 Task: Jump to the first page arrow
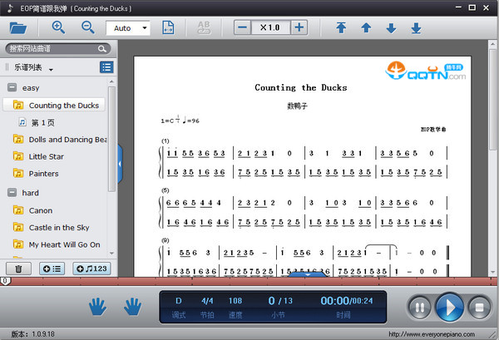pos(341,27)
